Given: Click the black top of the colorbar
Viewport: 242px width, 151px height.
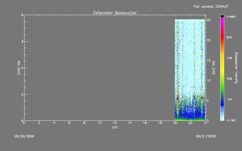Looking at the screenshot, I should (222, 16).
